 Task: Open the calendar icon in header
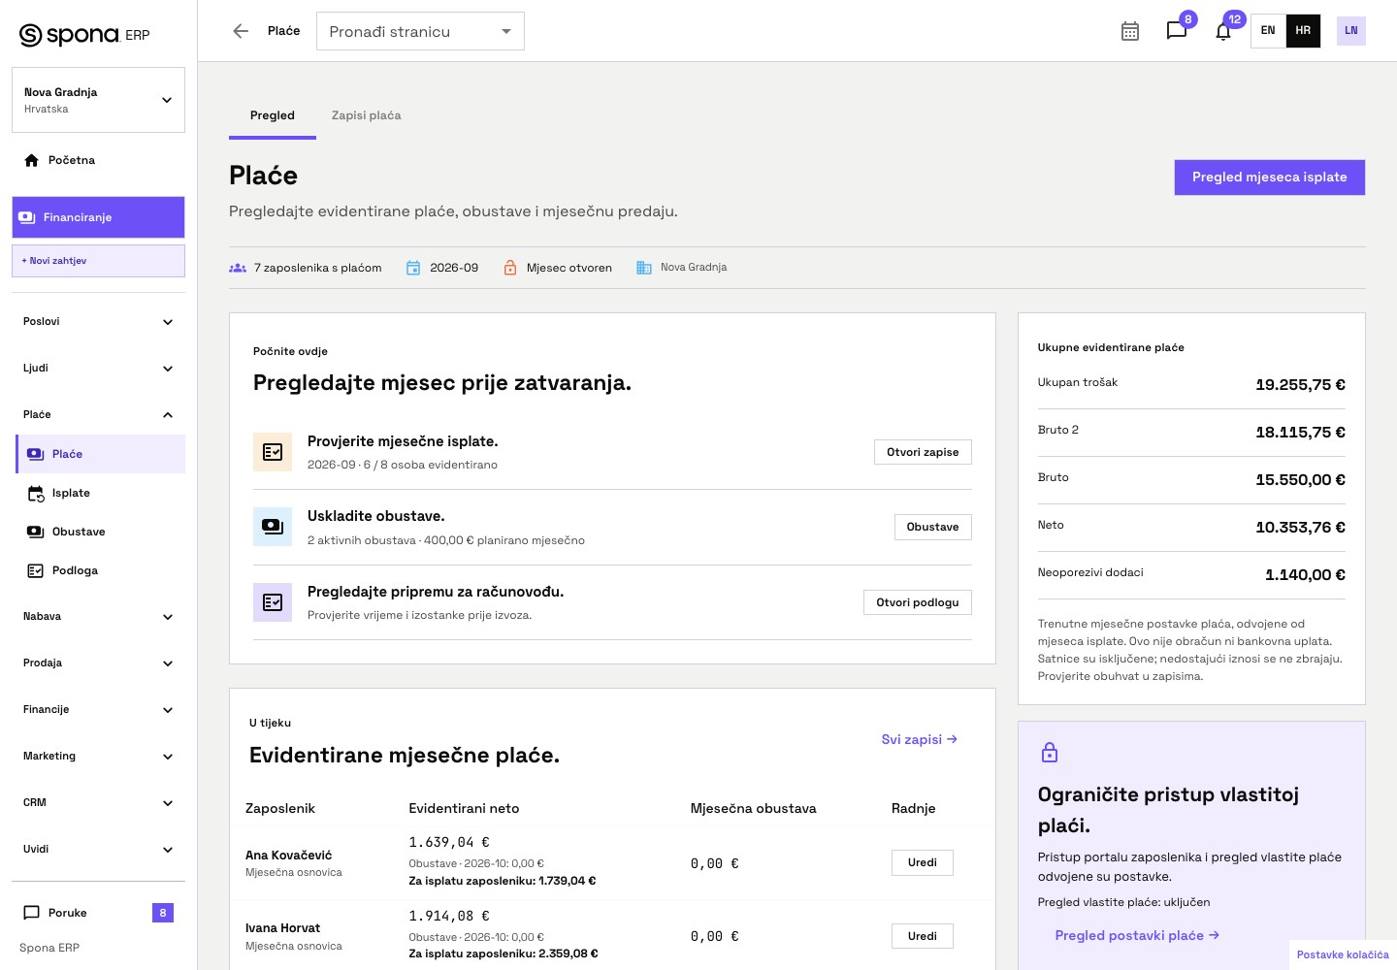pos(1130,31)
